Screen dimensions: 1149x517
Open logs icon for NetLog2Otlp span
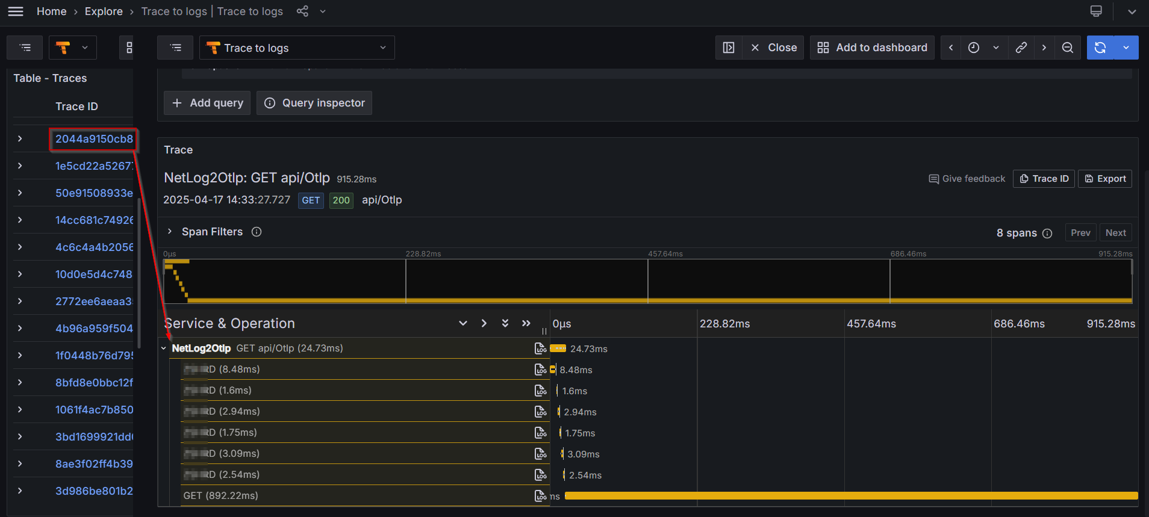(x=541, y=348)
